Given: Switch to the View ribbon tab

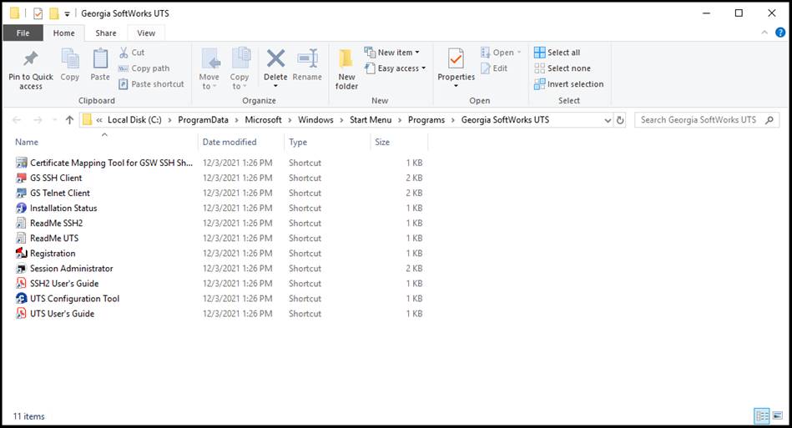Looking at the screenshot, I should click(x=146, y=33).
